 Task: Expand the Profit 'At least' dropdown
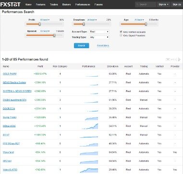click(x=45, y=20)
